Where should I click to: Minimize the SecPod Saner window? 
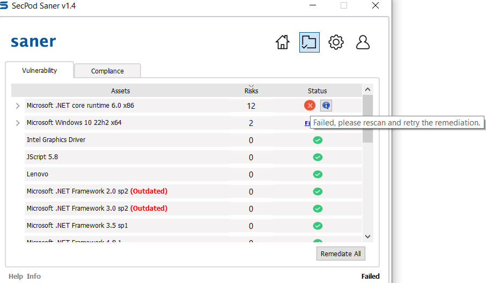[x=313, y=5]
